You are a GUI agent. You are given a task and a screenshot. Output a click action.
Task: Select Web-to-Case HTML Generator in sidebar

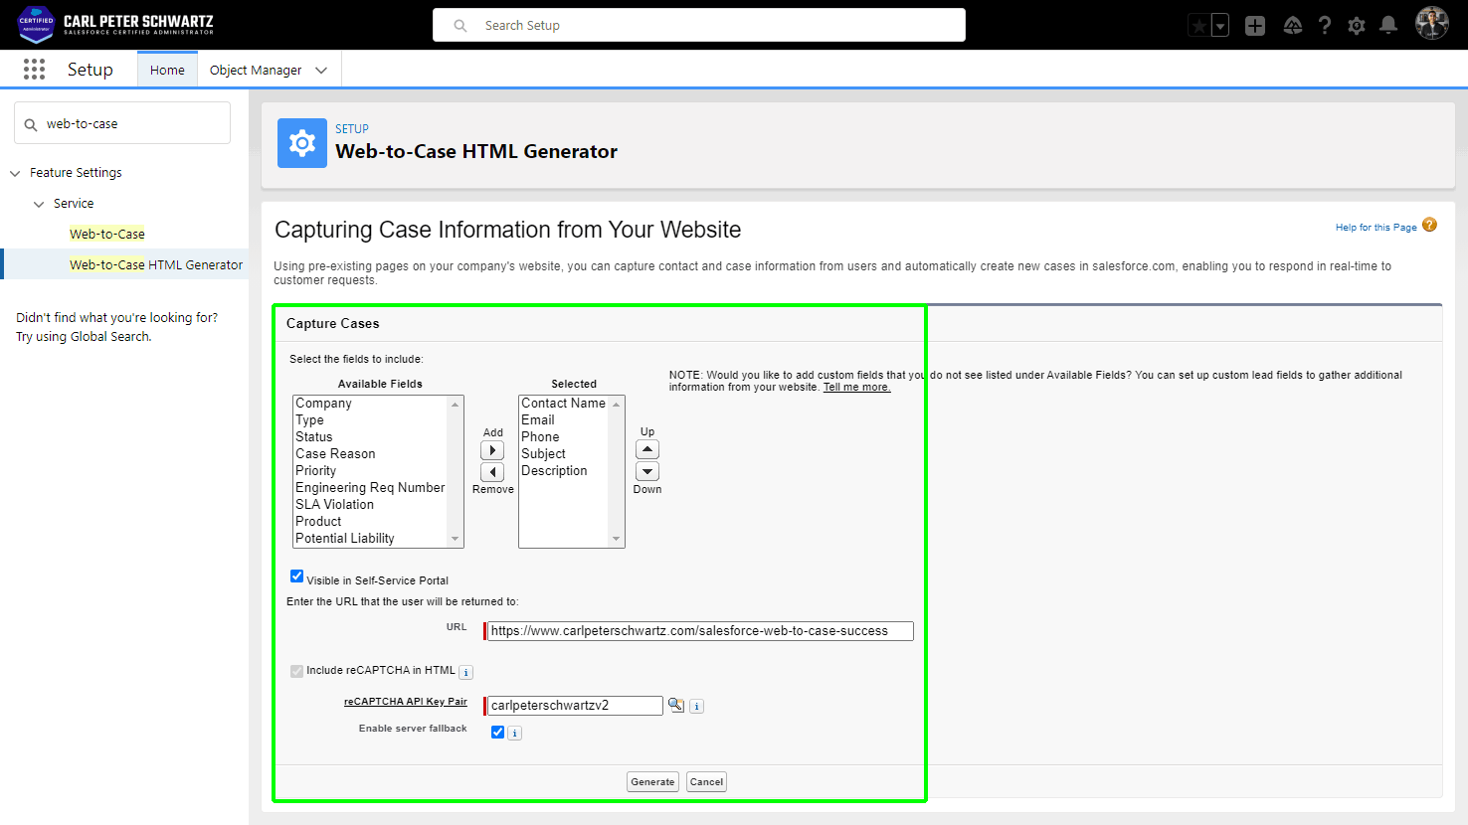tap(156, 264)
